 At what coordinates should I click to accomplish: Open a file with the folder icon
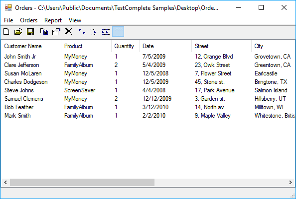[18, 32]
